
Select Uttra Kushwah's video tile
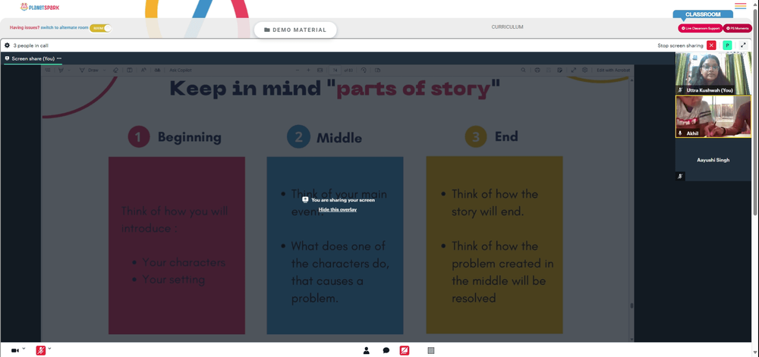pyautogui.click(x=713, y=73)
